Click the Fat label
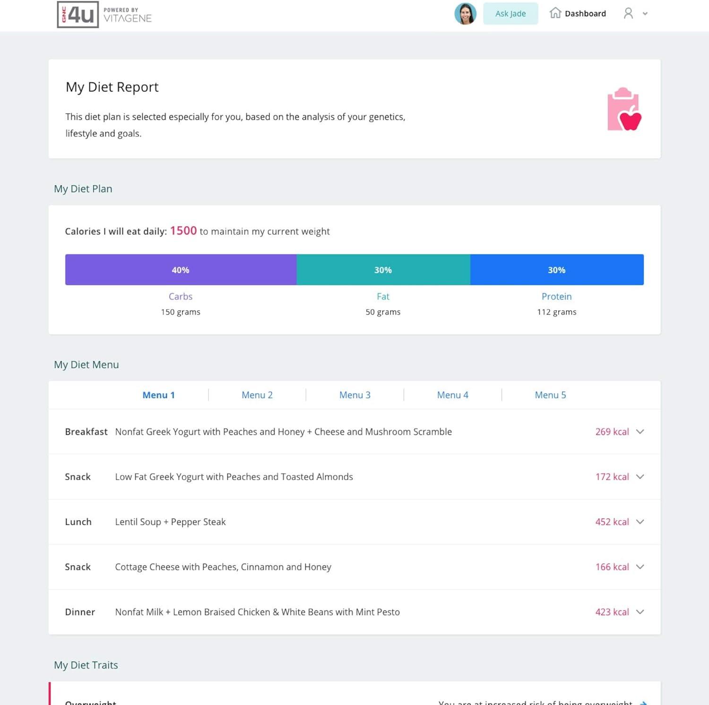 pos(383,296)
